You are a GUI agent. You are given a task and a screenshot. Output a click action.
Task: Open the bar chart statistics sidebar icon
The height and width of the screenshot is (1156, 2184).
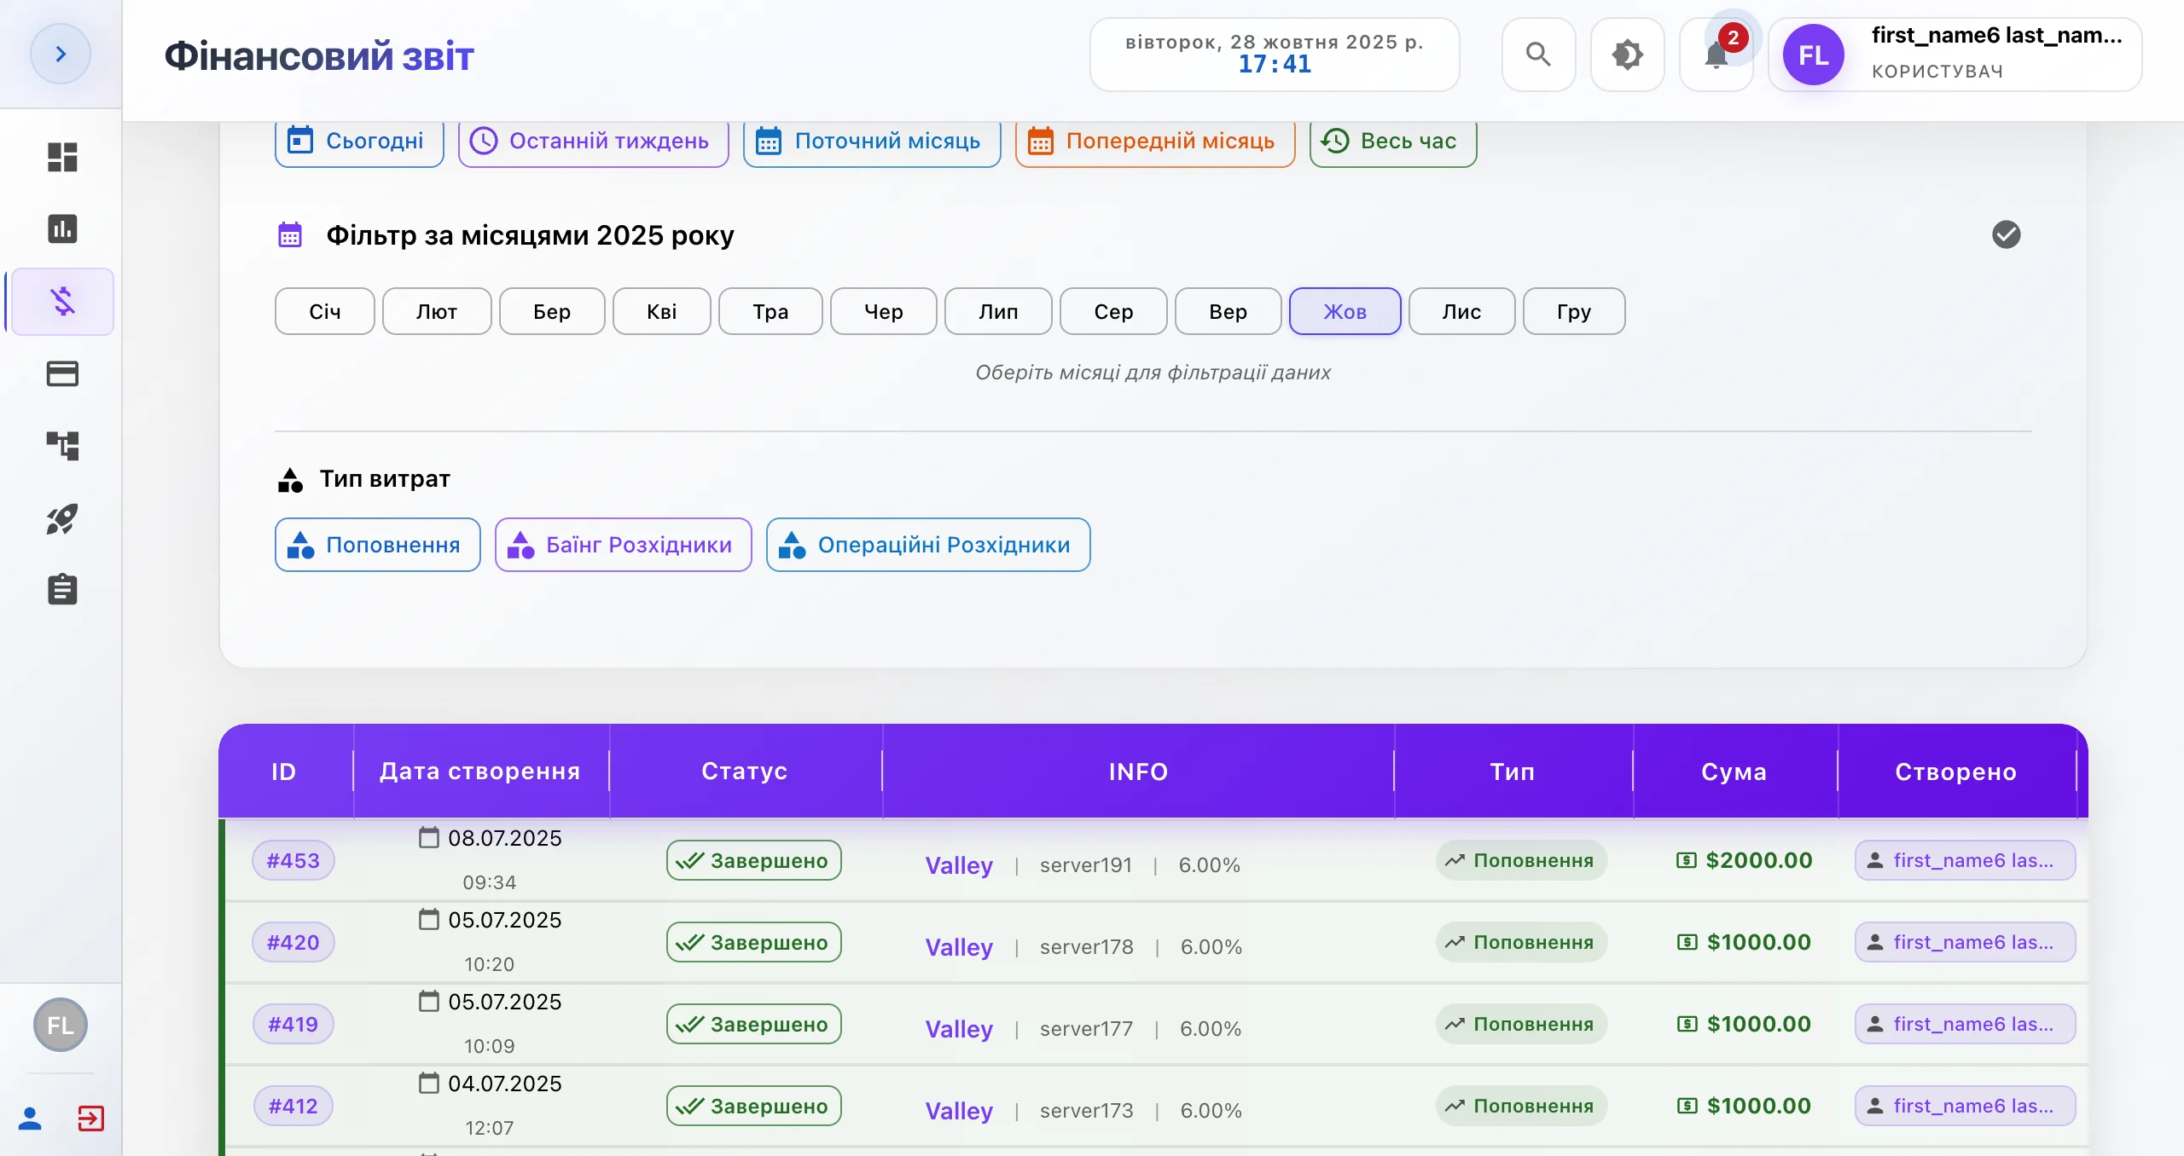(62, 228)
